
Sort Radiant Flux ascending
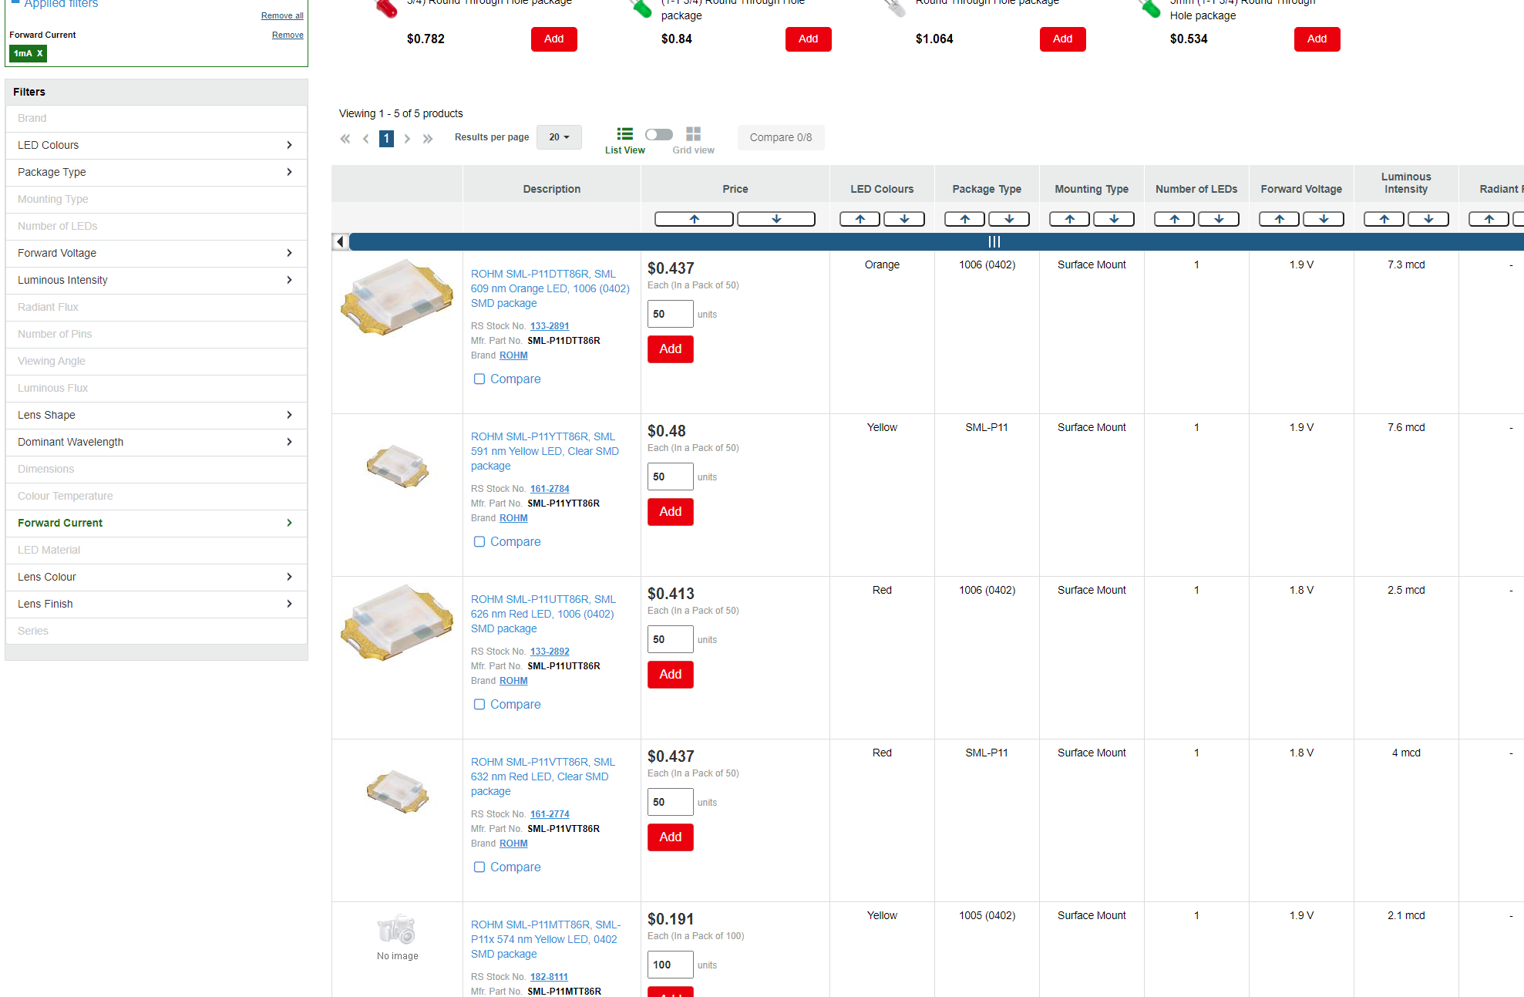click(x=1489, y=219)
